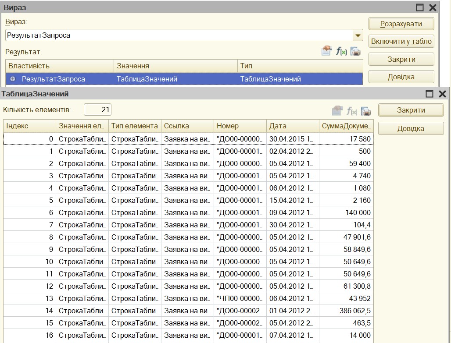Viewport: 451px width, 343px height.
Task: Click the Кількість елементів field showing 21
Action: [x=97, y=110]
